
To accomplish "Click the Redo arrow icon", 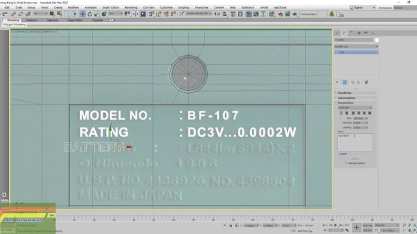I will click(x=5, y=14).
